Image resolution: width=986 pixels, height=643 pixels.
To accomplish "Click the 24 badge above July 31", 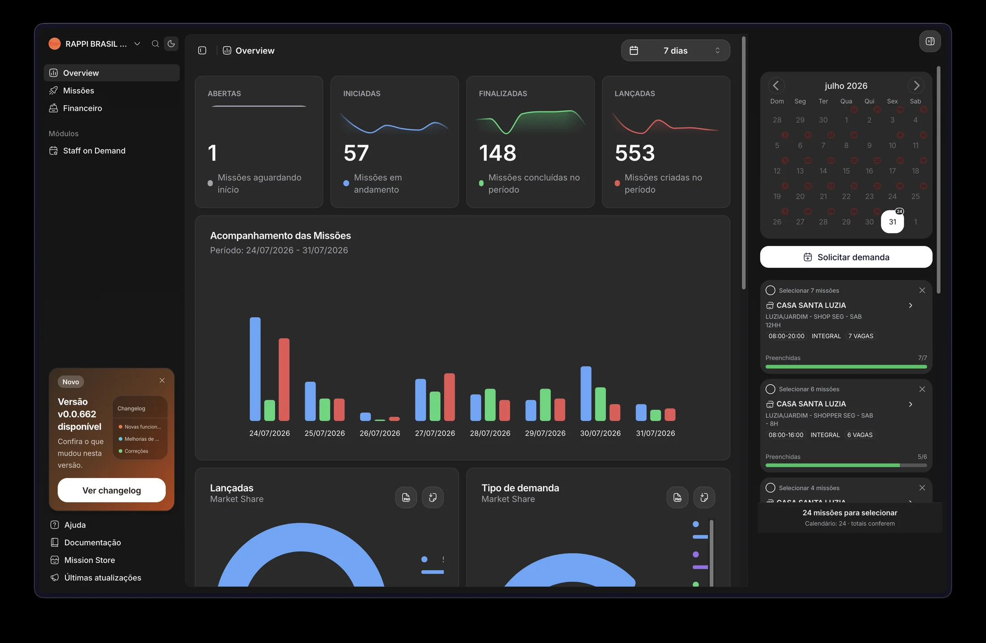I will pos(899,212).
